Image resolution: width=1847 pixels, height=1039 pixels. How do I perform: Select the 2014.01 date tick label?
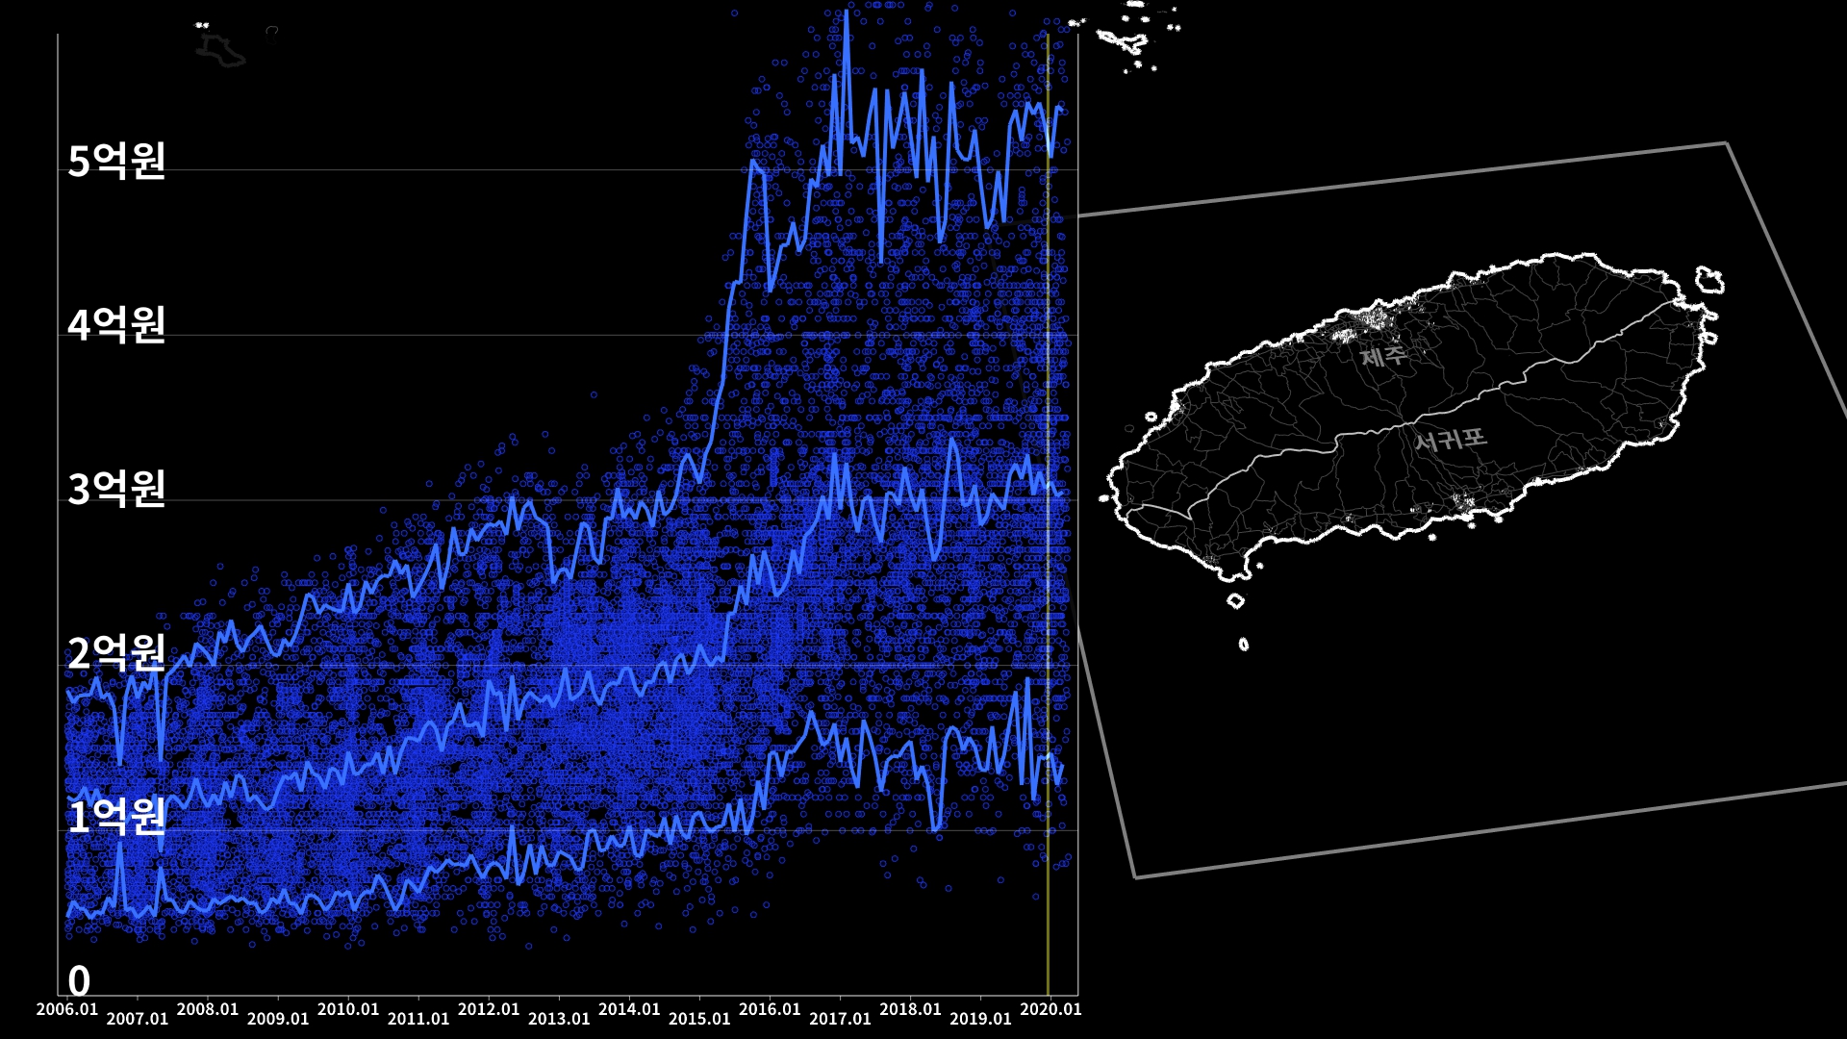(x=629, y=1009)
